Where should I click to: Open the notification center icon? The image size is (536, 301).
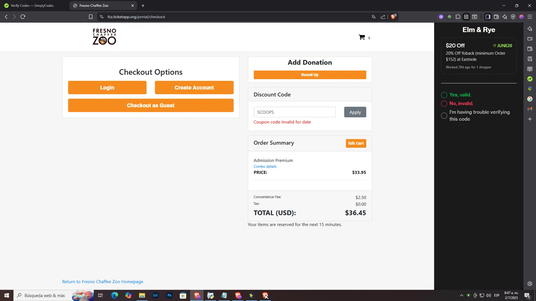click(x=527, y=295)
